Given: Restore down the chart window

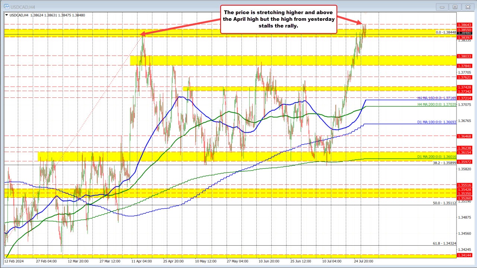Looking at the screenshot, I should 455,6.
